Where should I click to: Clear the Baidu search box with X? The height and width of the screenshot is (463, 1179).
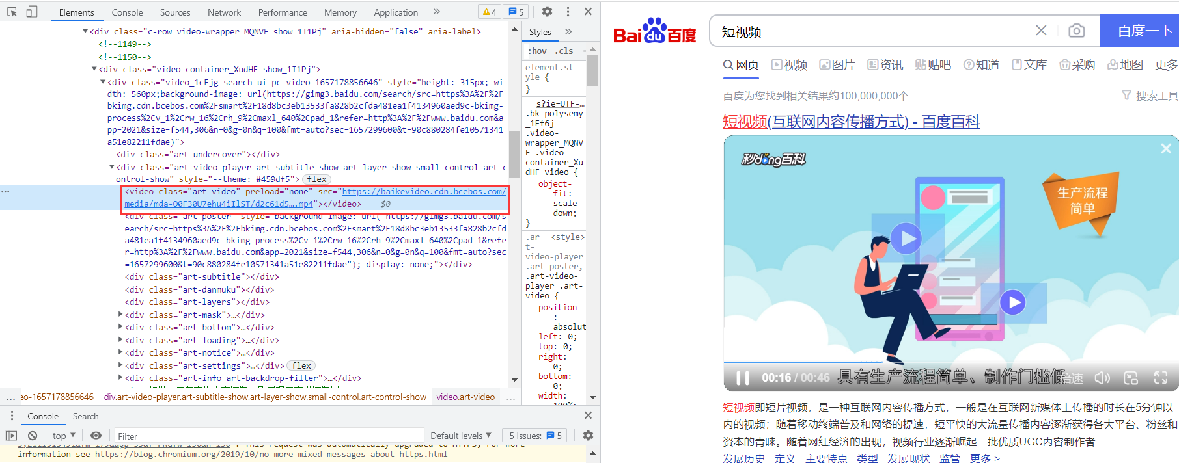1041,31
